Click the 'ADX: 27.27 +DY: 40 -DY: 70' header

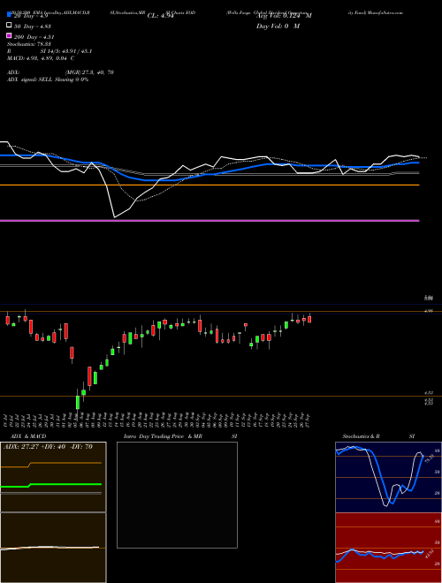point(48,447)
